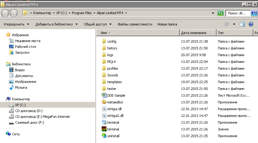Click the magnifier search icon
The width and height of the screenshot is (258, 143).
(x=254, y=13)
